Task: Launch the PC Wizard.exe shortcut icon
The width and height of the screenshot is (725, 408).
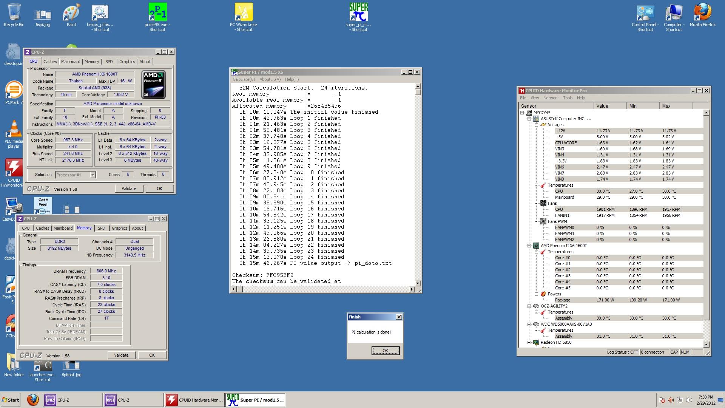Action: (244, 17)
